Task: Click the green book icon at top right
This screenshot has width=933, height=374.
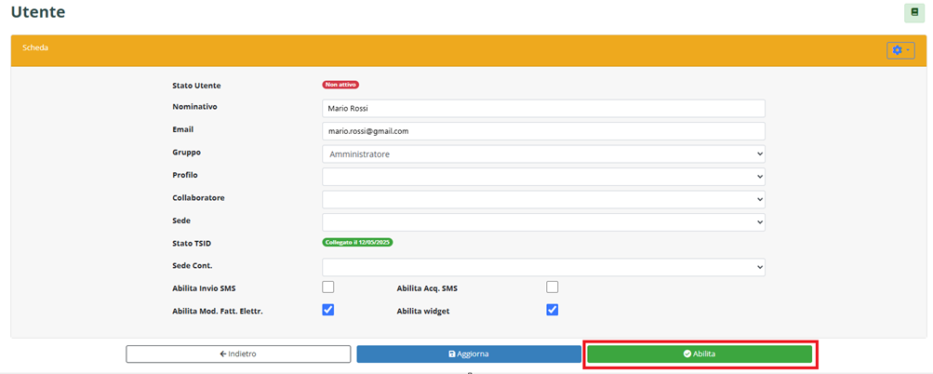Action: (913, 13)
